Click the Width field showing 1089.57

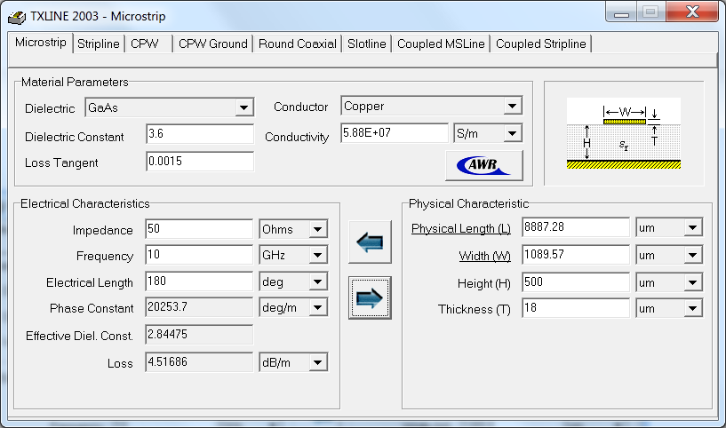coord(576,255)
